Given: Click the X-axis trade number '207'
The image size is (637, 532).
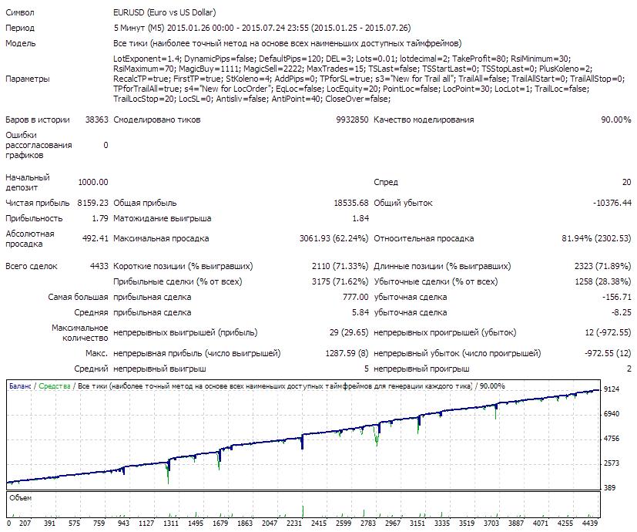Looking at the screenshot, I should point(25,524).
